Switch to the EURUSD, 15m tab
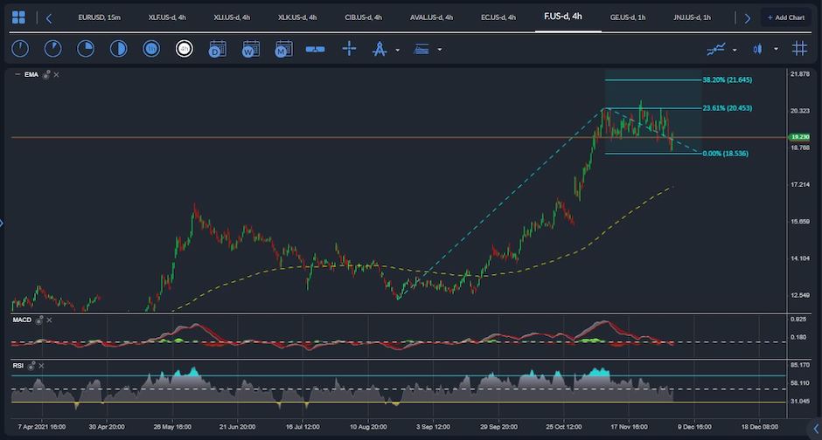The height and width of the screenshot is (440, 822). tap(99, 17)
